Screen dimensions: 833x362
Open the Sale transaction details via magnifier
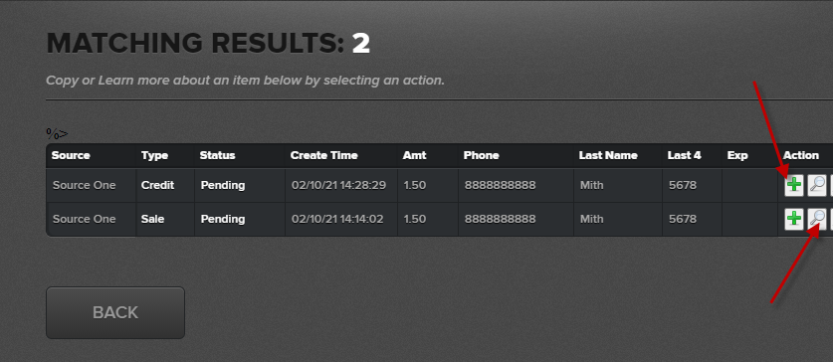(816, 219)
